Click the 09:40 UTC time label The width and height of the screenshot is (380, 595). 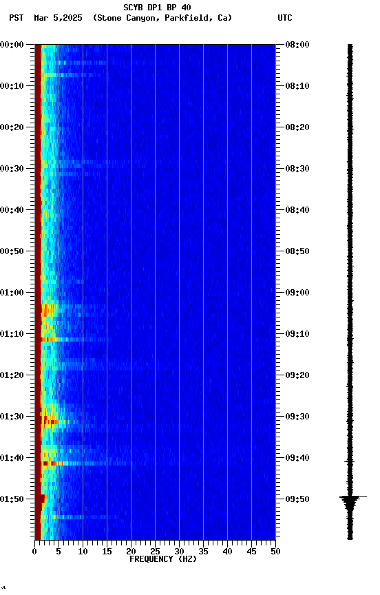pyautogui.click(x=297, y=459)
